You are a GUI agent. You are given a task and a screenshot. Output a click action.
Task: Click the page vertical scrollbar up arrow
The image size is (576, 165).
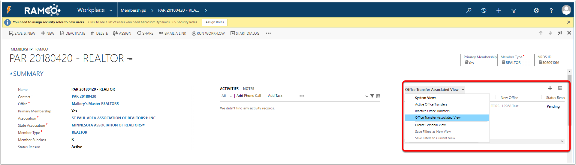[x=569, y=72]
